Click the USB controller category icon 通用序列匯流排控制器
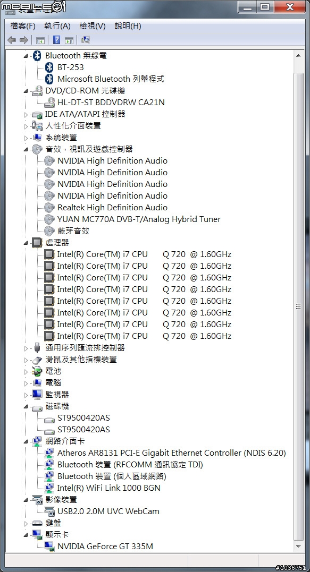The width and height of the screenshot is (310, 572). (x=37, y=348)
